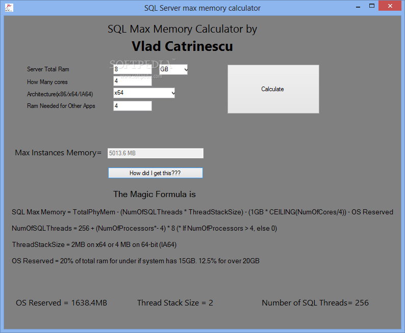Click 'Thread Stack Size = 2' result text
Image resolution: width=405 pixels, height=333 pixels.
(x=175, y=303)
